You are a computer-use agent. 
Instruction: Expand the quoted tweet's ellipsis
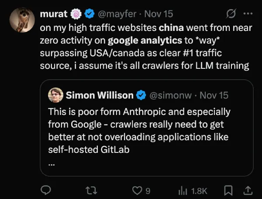click(52, 165)
